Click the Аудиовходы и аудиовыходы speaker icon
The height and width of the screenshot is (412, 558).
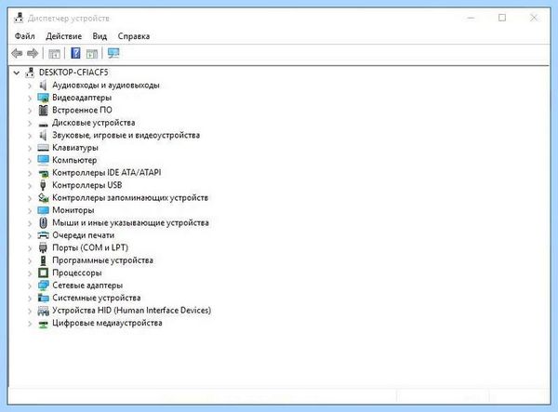43,85
